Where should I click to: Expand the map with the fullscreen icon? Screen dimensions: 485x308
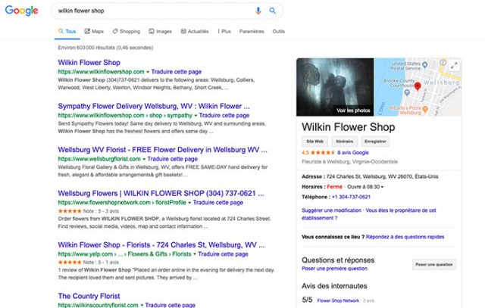[454, 66]
